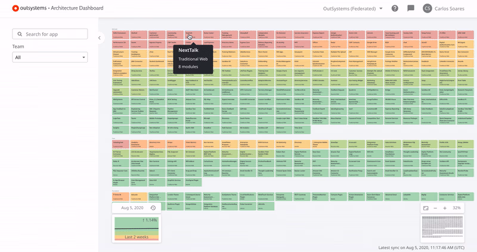Zoom in with the plus icon
477x252 pixels.
coord(445,209)
